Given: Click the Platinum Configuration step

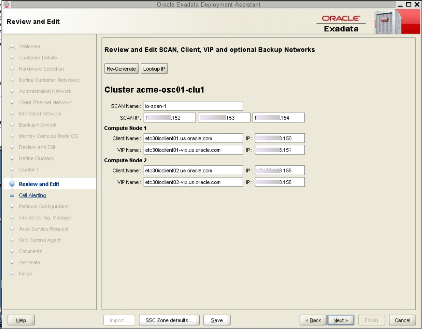Looking at the screenshot, I should (44, 206).
